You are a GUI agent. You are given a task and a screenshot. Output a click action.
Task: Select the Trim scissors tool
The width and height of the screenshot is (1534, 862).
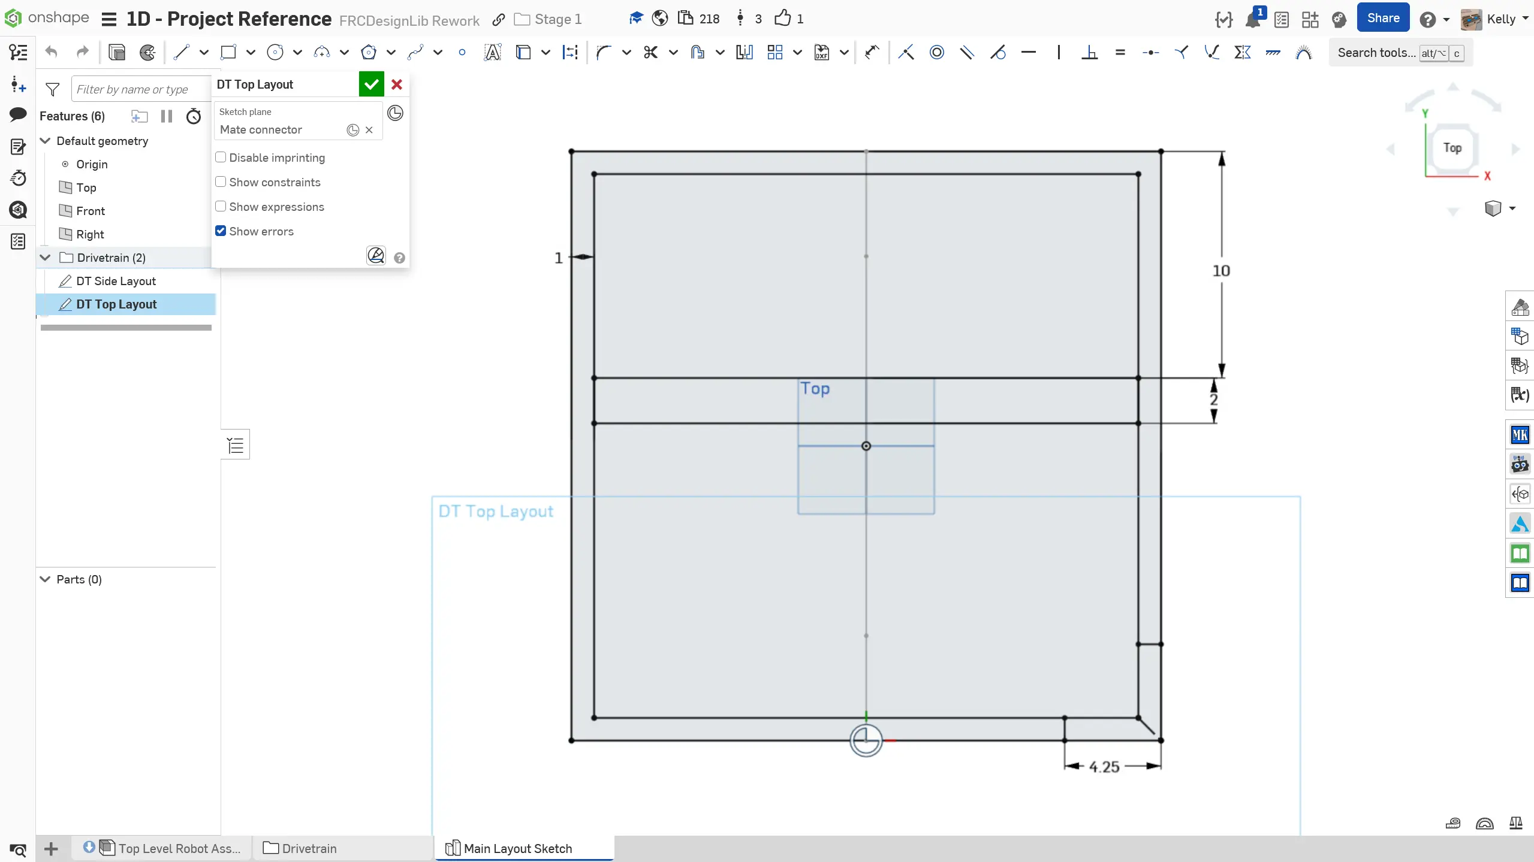pos(650,53)
